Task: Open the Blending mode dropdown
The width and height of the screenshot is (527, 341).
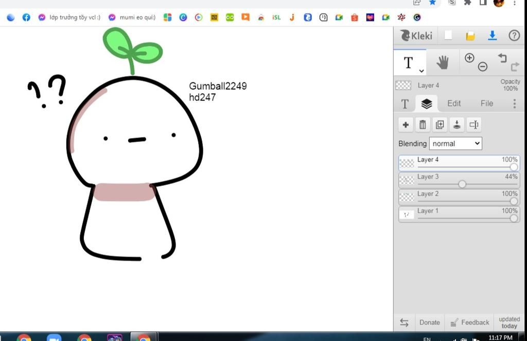Action: 455,144
